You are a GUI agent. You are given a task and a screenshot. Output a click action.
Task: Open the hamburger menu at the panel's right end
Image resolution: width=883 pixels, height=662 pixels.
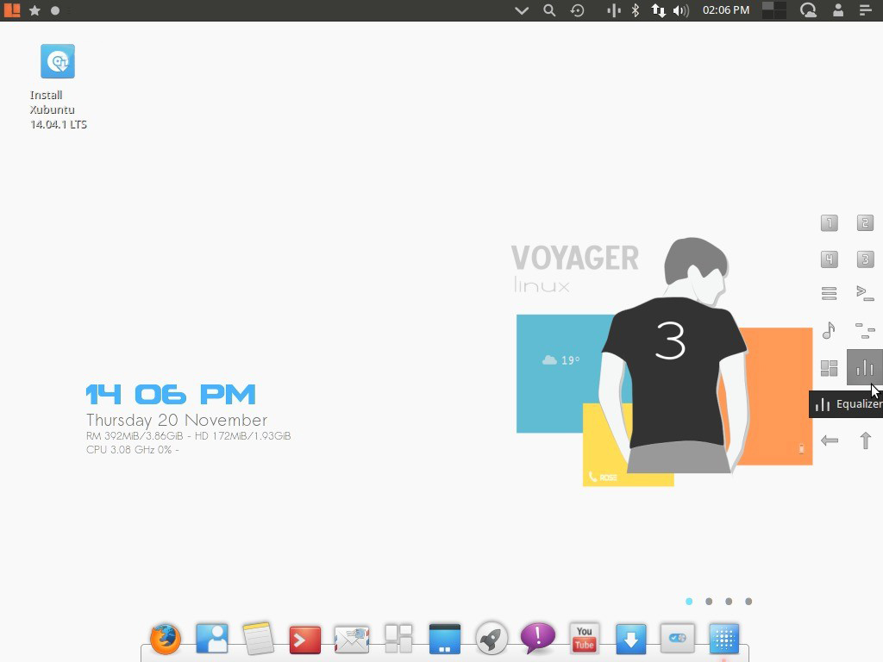point(866,10)
